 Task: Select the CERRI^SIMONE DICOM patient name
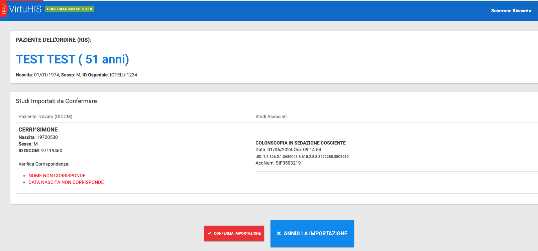click(x=38, y=130)
